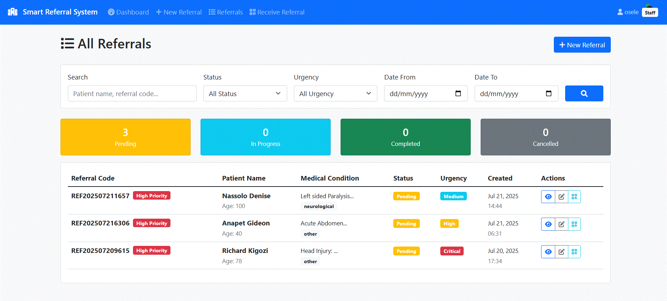Open QR code for Richard Kigozi referral
Image resolution: width=667 pixels, height=301 pixels.
(574, 252)
